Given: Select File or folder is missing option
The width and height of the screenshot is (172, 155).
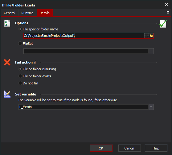Looking at the screenshot, I should click(x=37, y=69).
